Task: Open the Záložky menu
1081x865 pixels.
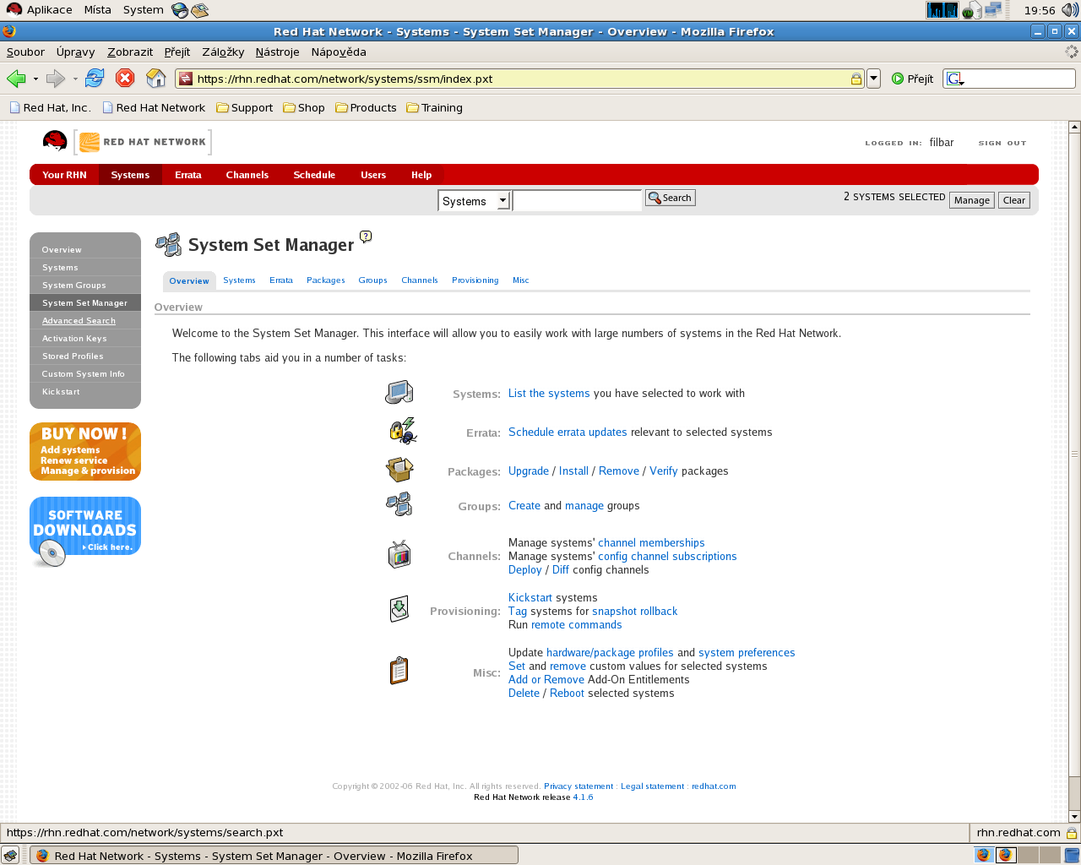Action: tap(223, 52)
